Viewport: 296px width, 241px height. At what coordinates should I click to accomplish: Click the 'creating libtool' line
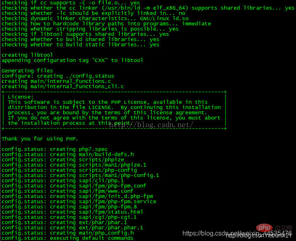(x=27, y=55)
